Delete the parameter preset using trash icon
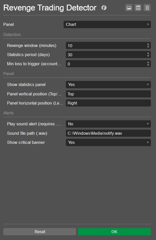Image resolution: width=156 pixels, height=240 pixels. click(x=147, y=8)
